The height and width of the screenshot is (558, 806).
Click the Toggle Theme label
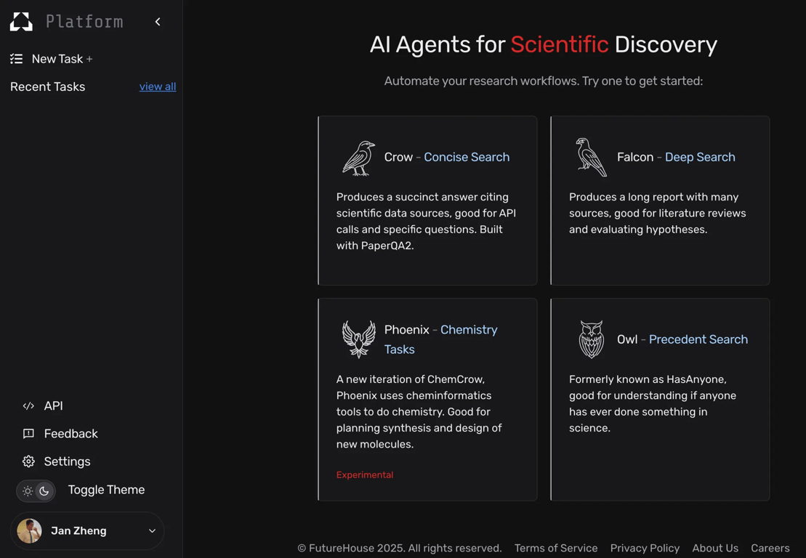pyautogui.click(x=106, y=490)
